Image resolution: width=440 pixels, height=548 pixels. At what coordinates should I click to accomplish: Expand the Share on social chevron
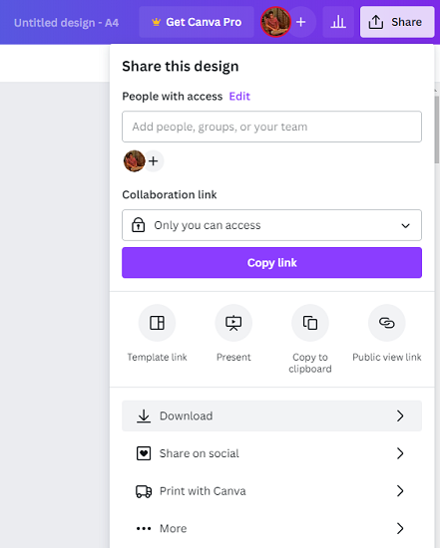point(400,453)
